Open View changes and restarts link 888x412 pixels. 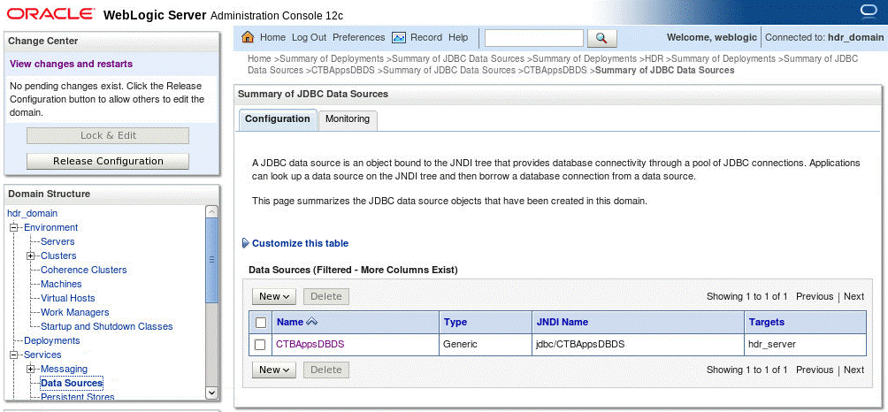coord(72,64)
